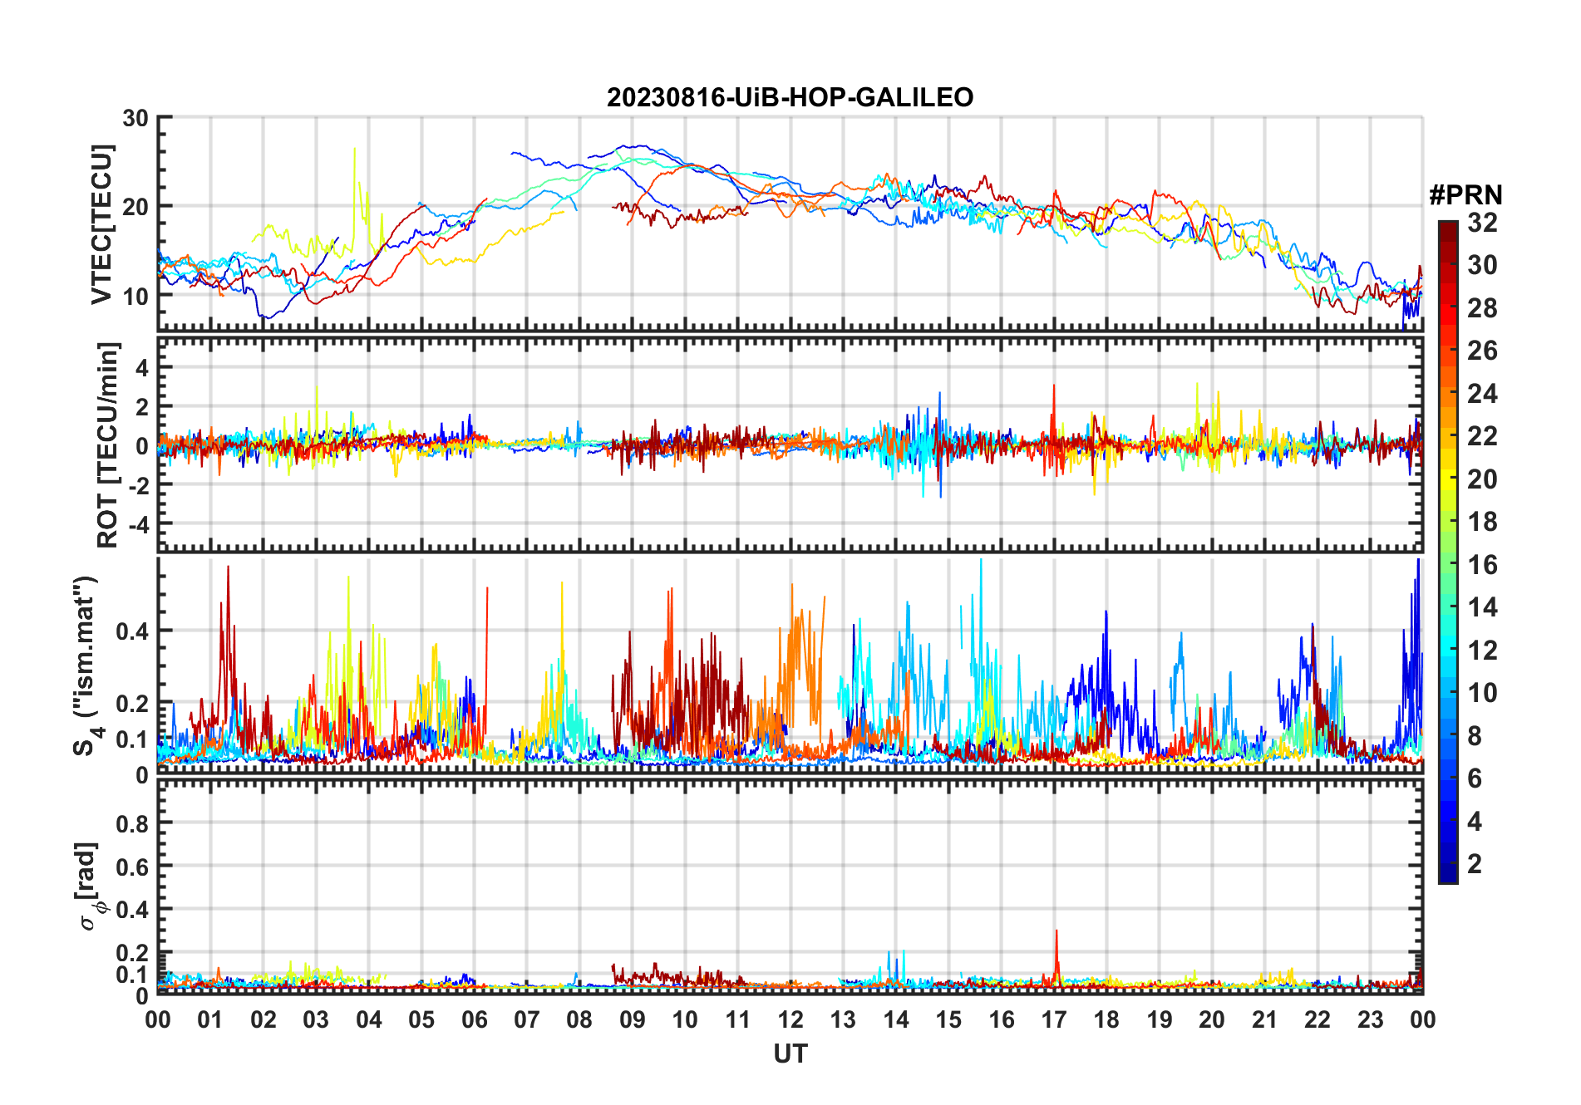Screen dimensions: 1581x1105
Task: Click UT axis hour label 01
Action: (210, 1019)
